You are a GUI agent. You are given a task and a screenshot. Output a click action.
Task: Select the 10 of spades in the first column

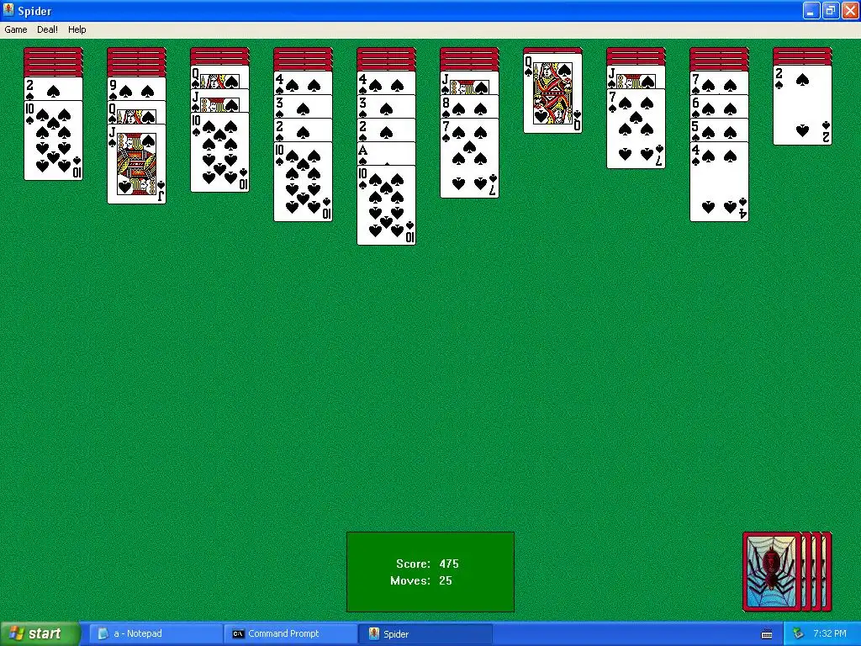53,140
